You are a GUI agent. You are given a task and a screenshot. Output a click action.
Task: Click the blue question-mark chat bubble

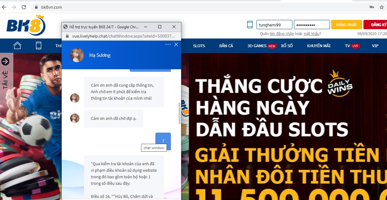163,141
